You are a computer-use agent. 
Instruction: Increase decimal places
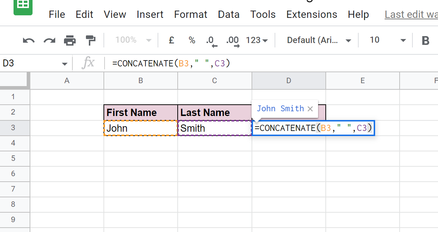click(233, 40)
